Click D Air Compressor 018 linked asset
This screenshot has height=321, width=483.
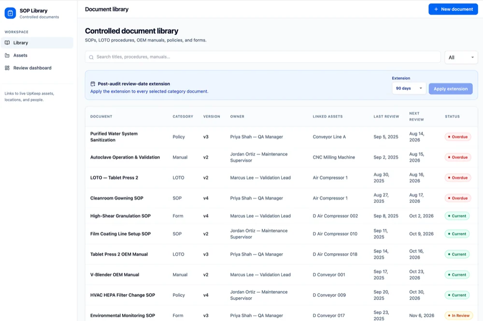pos(335,254)
